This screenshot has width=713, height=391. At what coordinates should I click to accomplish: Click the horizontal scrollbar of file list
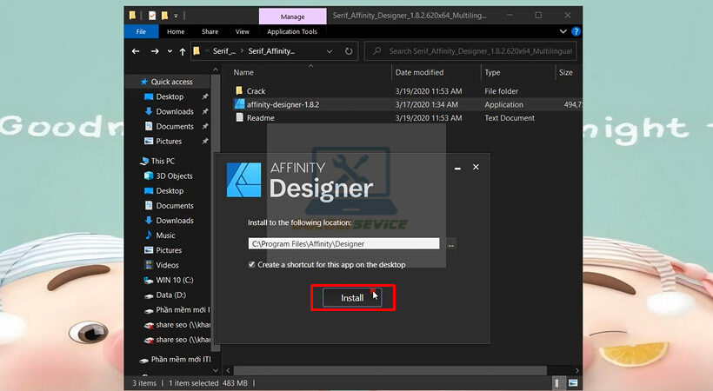click(x=390, y=370)
